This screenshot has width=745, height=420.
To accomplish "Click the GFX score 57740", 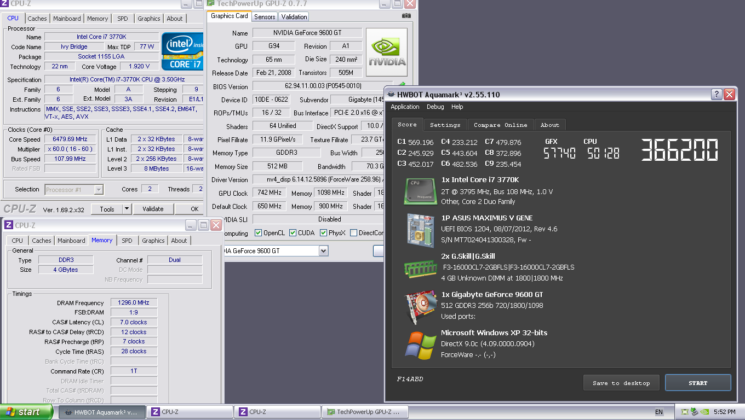I will pos(559,154).
